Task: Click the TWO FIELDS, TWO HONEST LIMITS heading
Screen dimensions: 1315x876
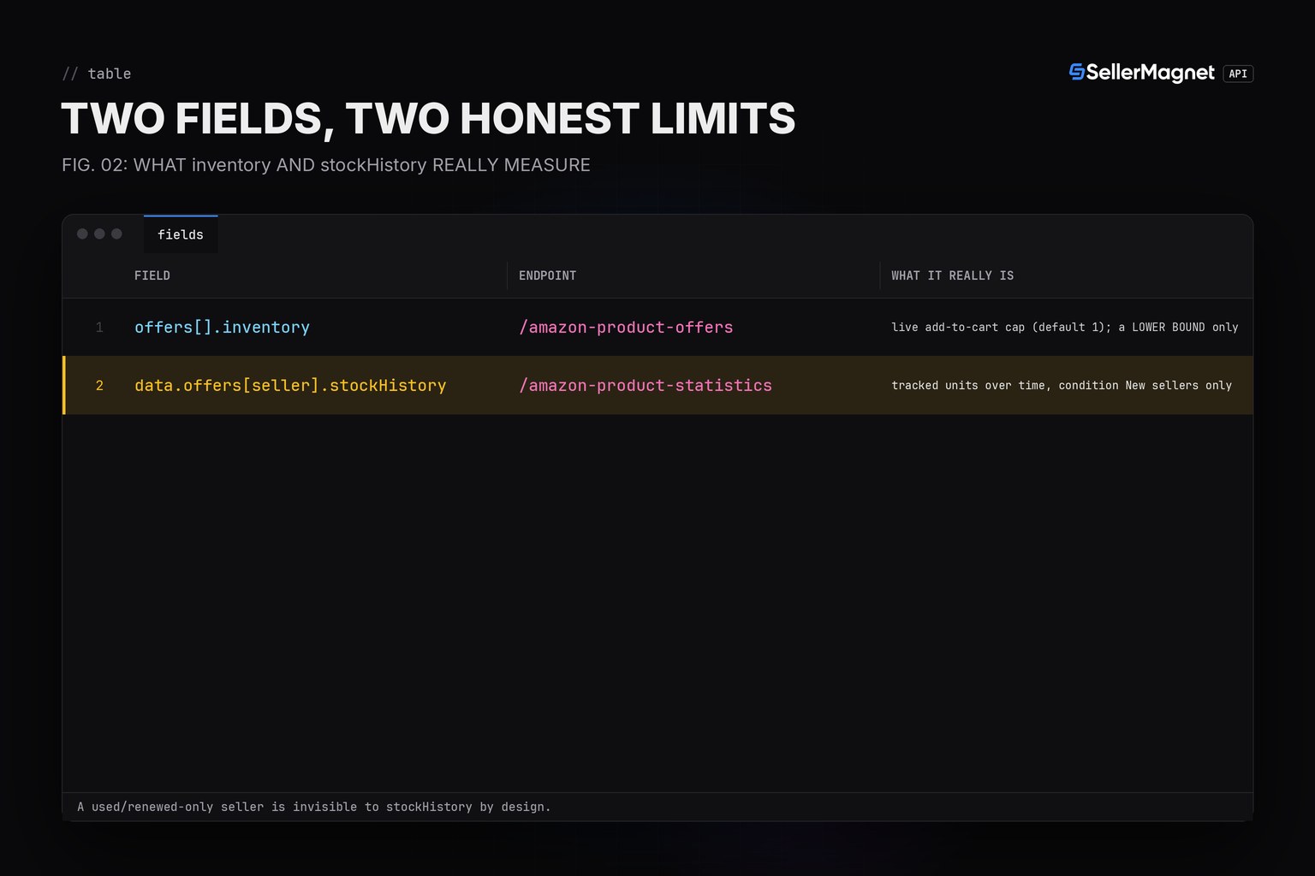Action: [428, 118]
